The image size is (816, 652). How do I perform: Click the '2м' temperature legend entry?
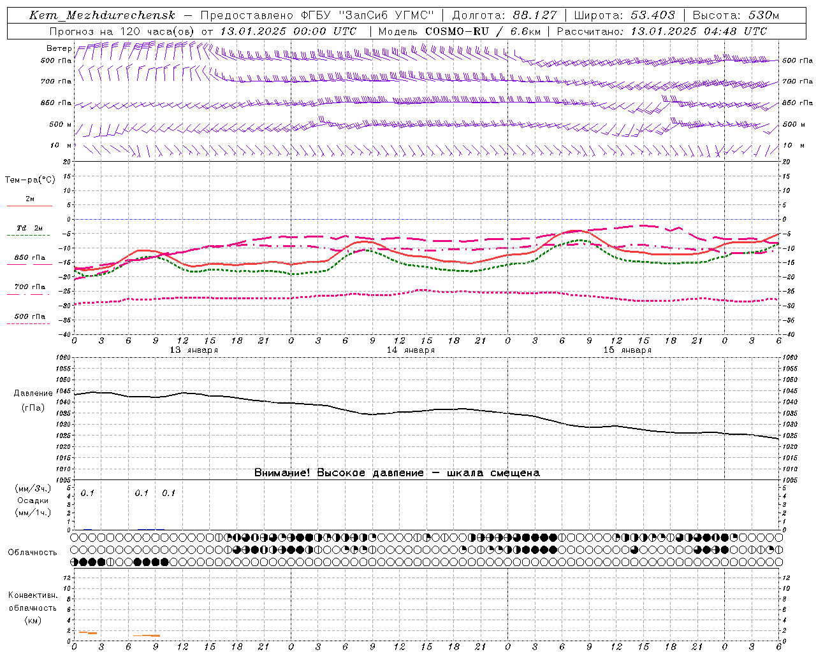[30, 199]
